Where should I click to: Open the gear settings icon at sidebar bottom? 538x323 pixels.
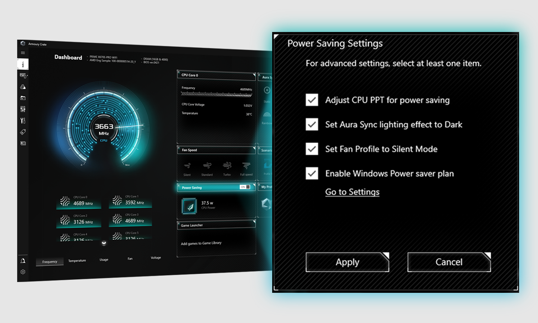click(x=23, y=272)
